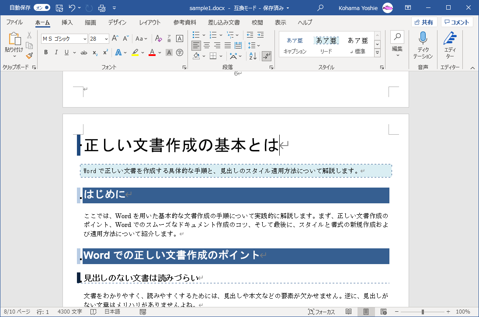Switch to the 挿入 tab
The image size is (479, 317).
[67, 22]
